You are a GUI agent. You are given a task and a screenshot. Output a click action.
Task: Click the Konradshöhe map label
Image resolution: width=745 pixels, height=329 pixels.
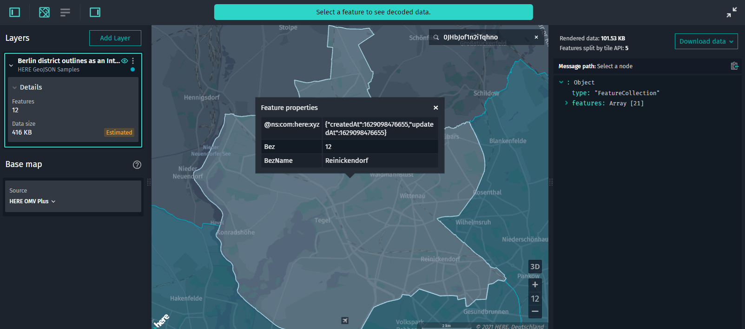pos(236,232)
